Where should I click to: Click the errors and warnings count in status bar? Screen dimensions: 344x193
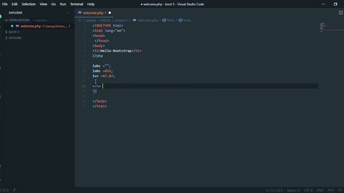point(4,190)
